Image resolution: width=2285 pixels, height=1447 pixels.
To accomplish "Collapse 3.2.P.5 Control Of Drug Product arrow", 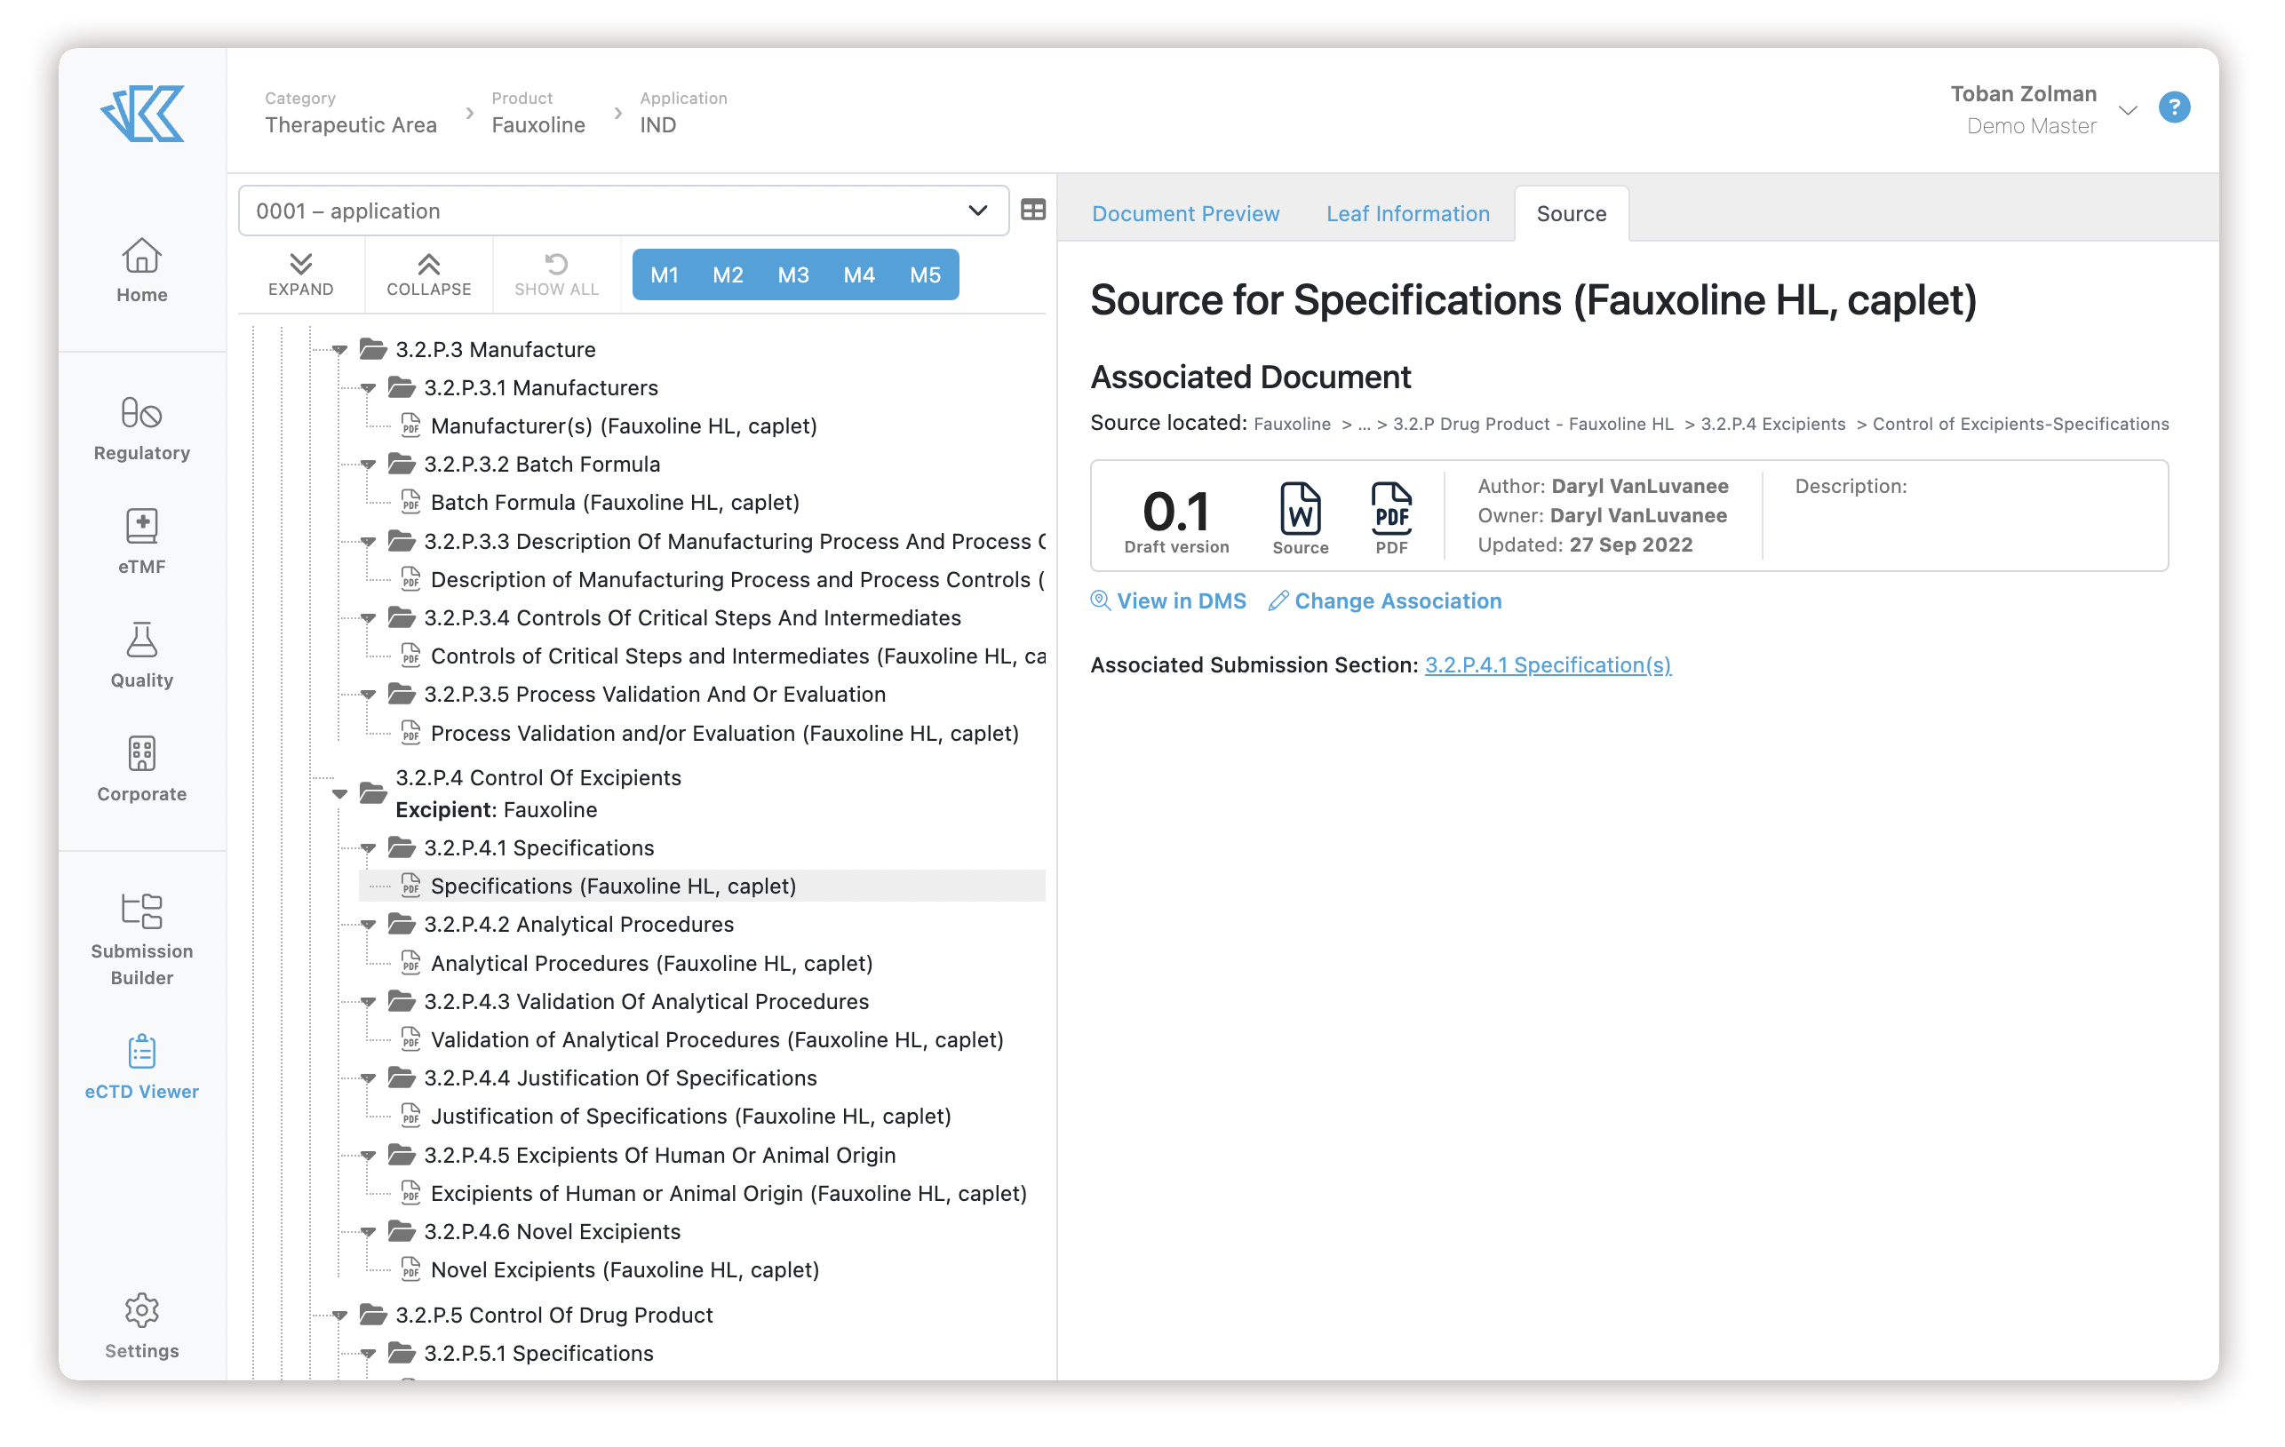I will 339,1316.
